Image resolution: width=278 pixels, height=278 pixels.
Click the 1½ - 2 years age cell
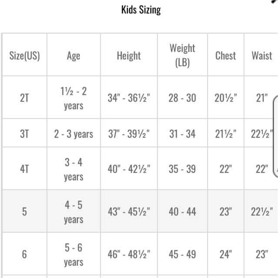point(73,98)
